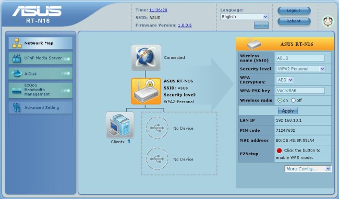339x199 pixels.
Task: Go to Advanced Setting menu
Action: tap(41, 107)
